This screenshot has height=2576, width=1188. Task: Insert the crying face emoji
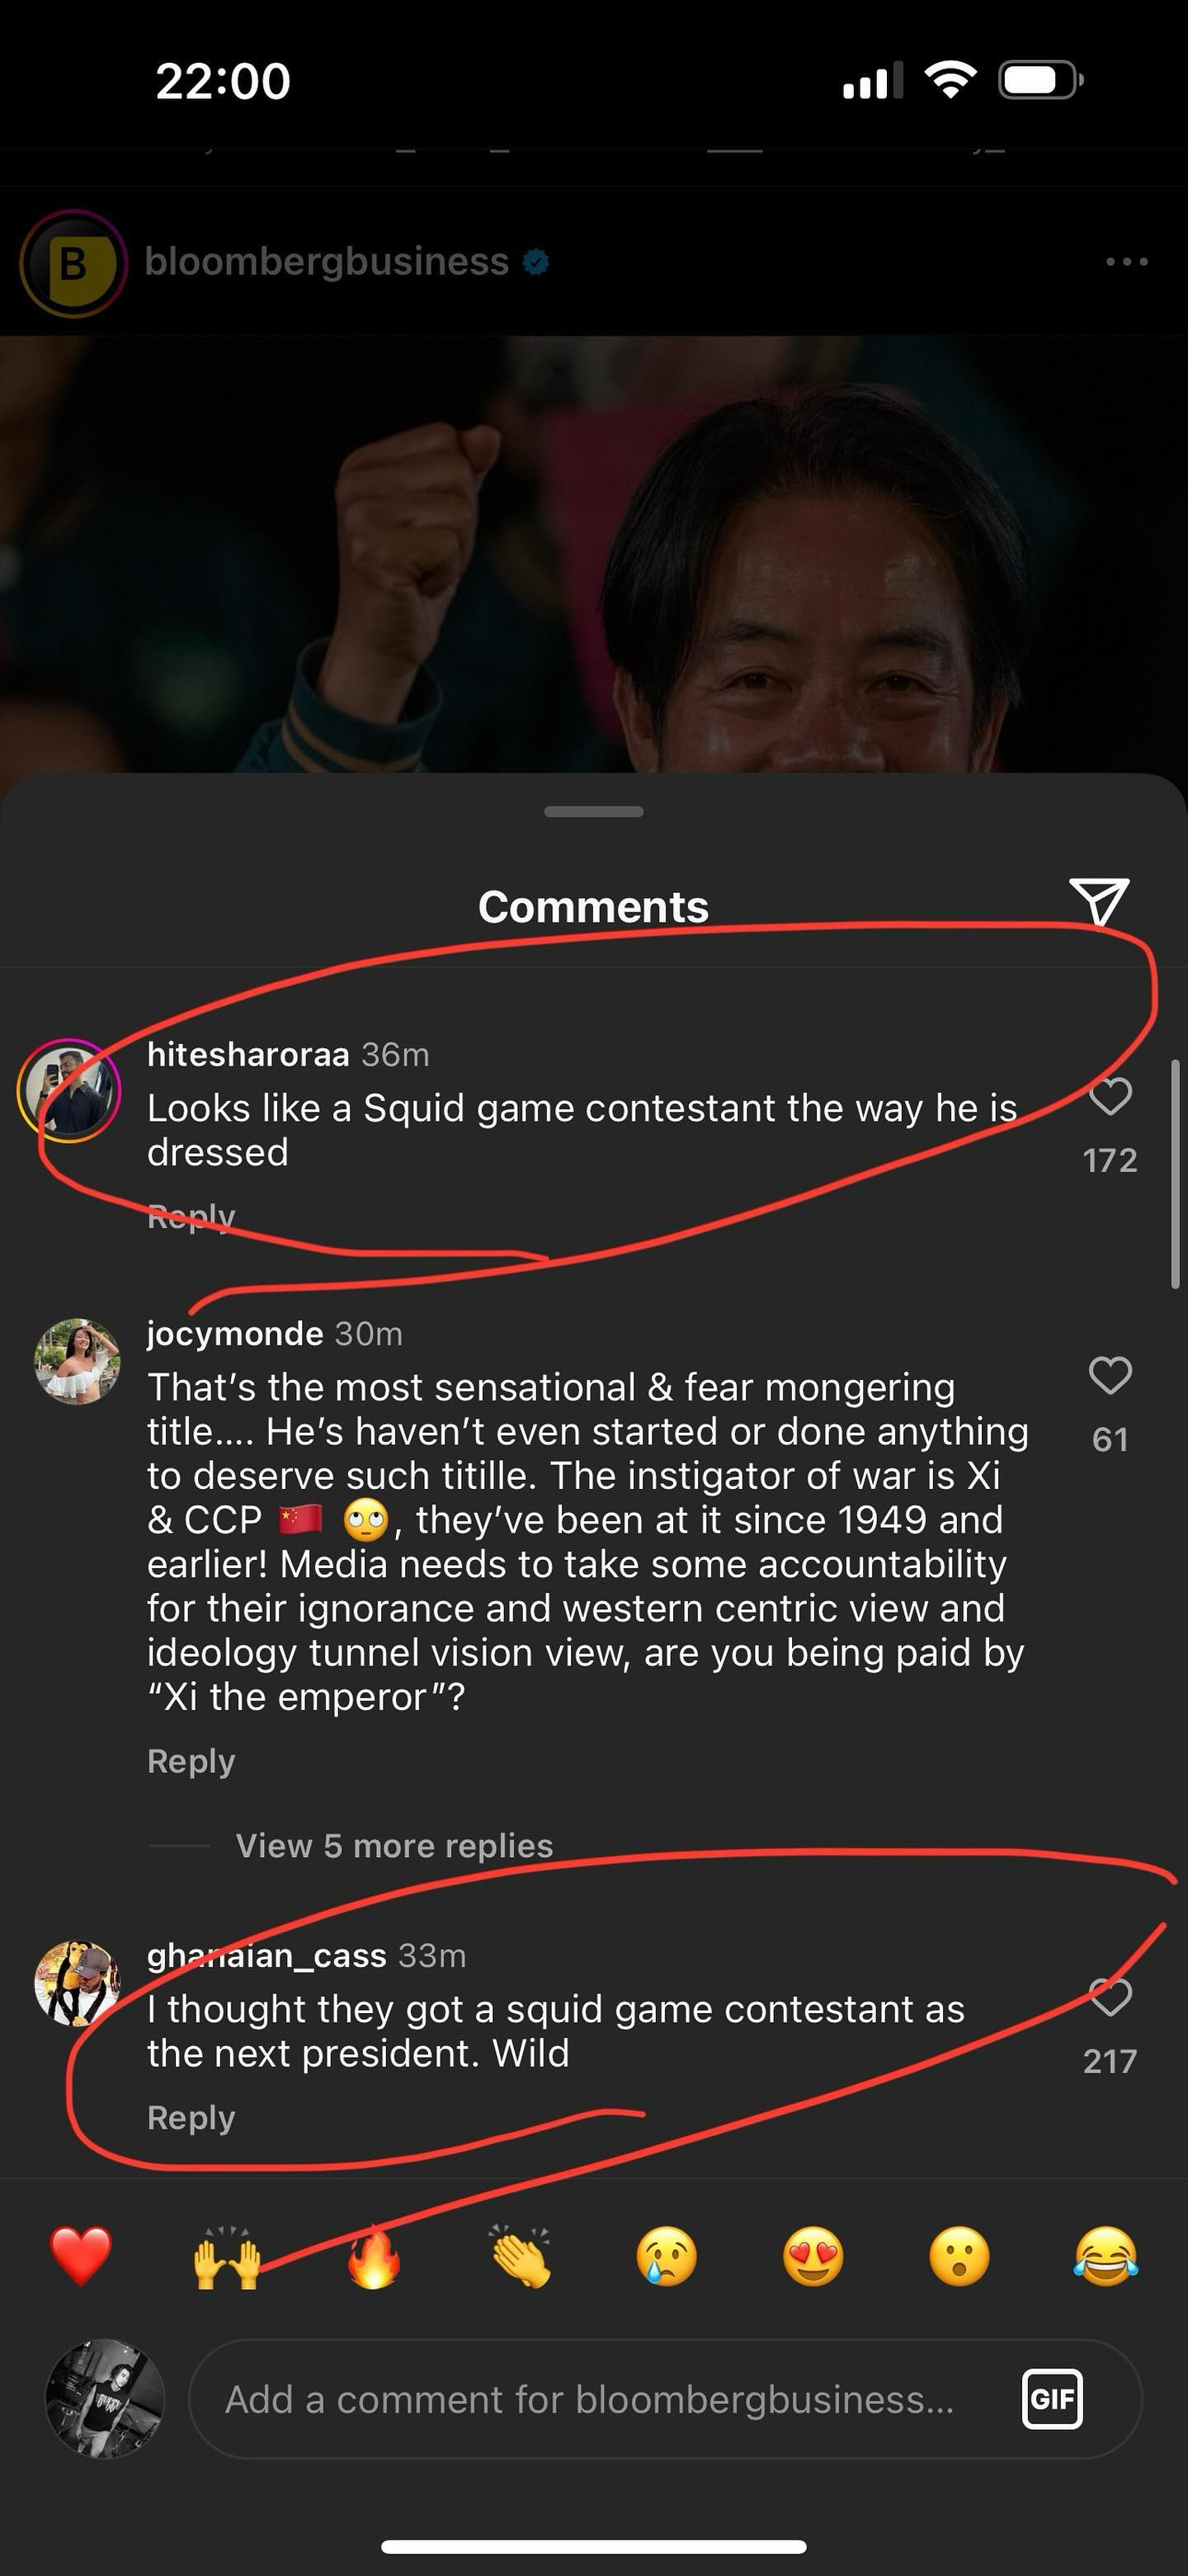[667, 2257]
